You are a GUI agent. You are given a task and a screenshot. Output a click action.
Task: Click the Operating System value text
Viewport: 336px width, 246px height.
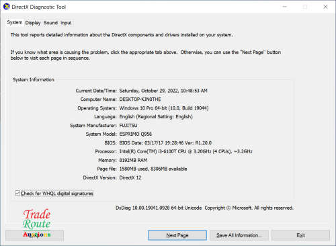click(x=164, y=108)
